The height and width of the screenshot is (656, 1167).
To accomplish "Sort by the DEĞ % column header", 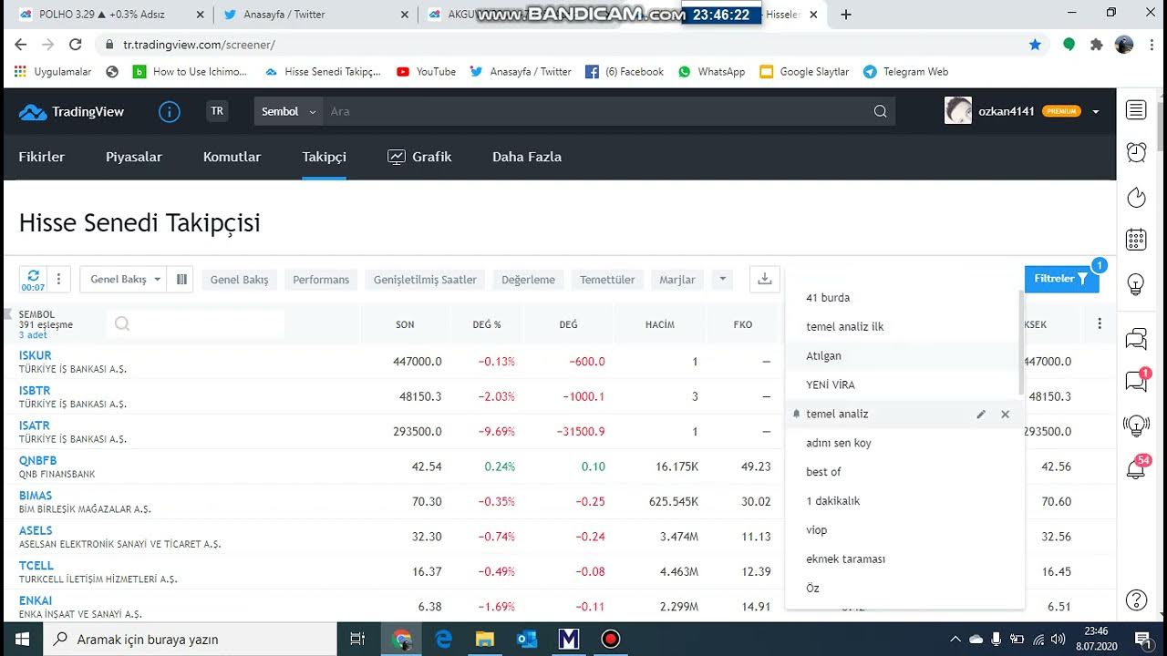I will (x=487, y=324).
